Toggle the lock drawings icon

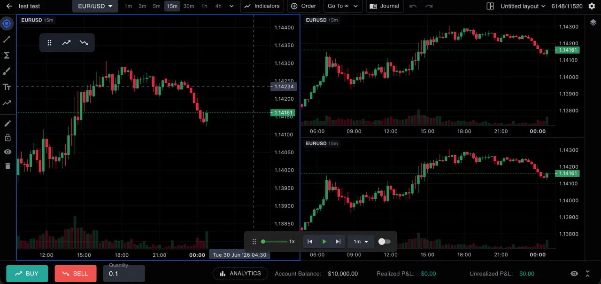[x=7, y=138]
